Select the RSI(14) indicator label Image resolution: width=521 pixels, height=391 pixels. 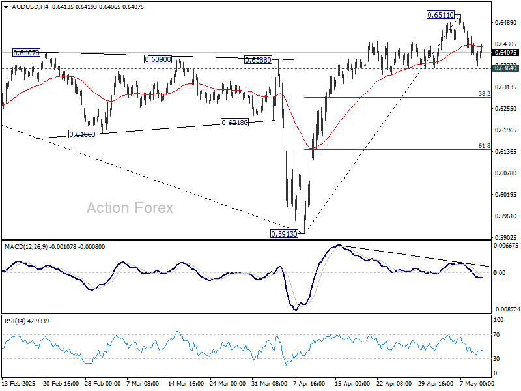(x=16, y=320)
